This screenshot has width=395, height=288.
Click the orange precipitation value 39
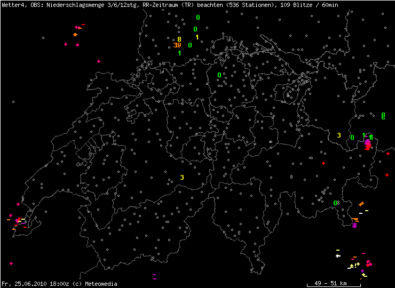[x=177, y=45]
